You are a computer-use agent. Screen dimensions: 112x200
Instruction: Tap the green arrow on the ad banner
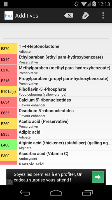coord(98,177)
